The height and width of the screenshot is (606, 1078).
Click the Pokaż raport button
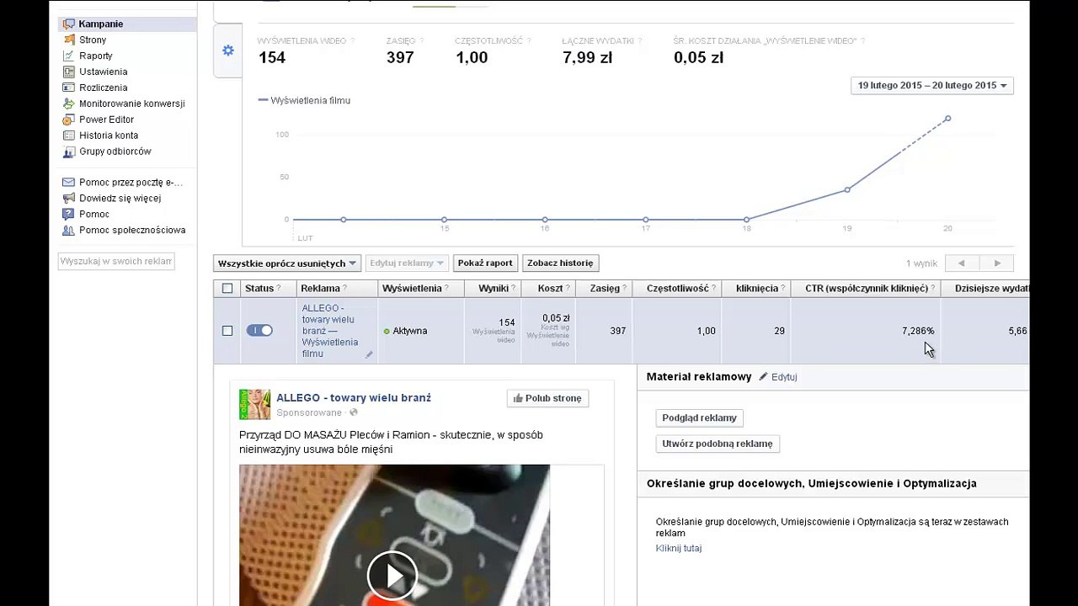coord(485,263)
